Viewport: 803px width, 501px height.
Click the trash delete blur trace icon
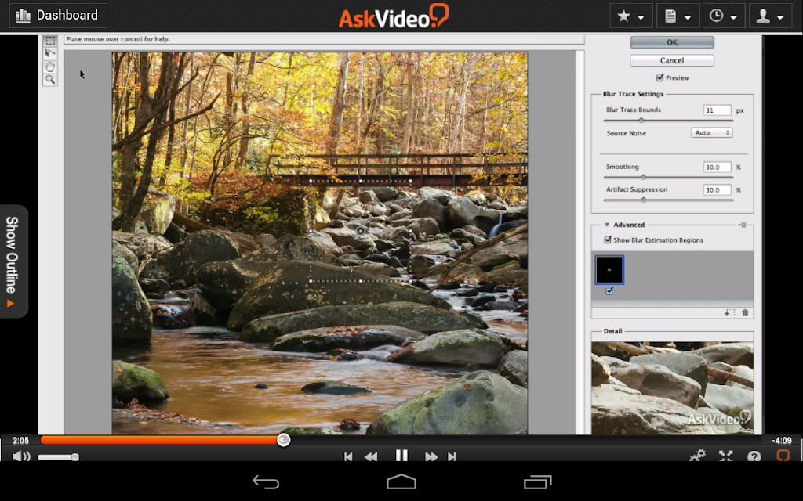[x=745, y=313]
